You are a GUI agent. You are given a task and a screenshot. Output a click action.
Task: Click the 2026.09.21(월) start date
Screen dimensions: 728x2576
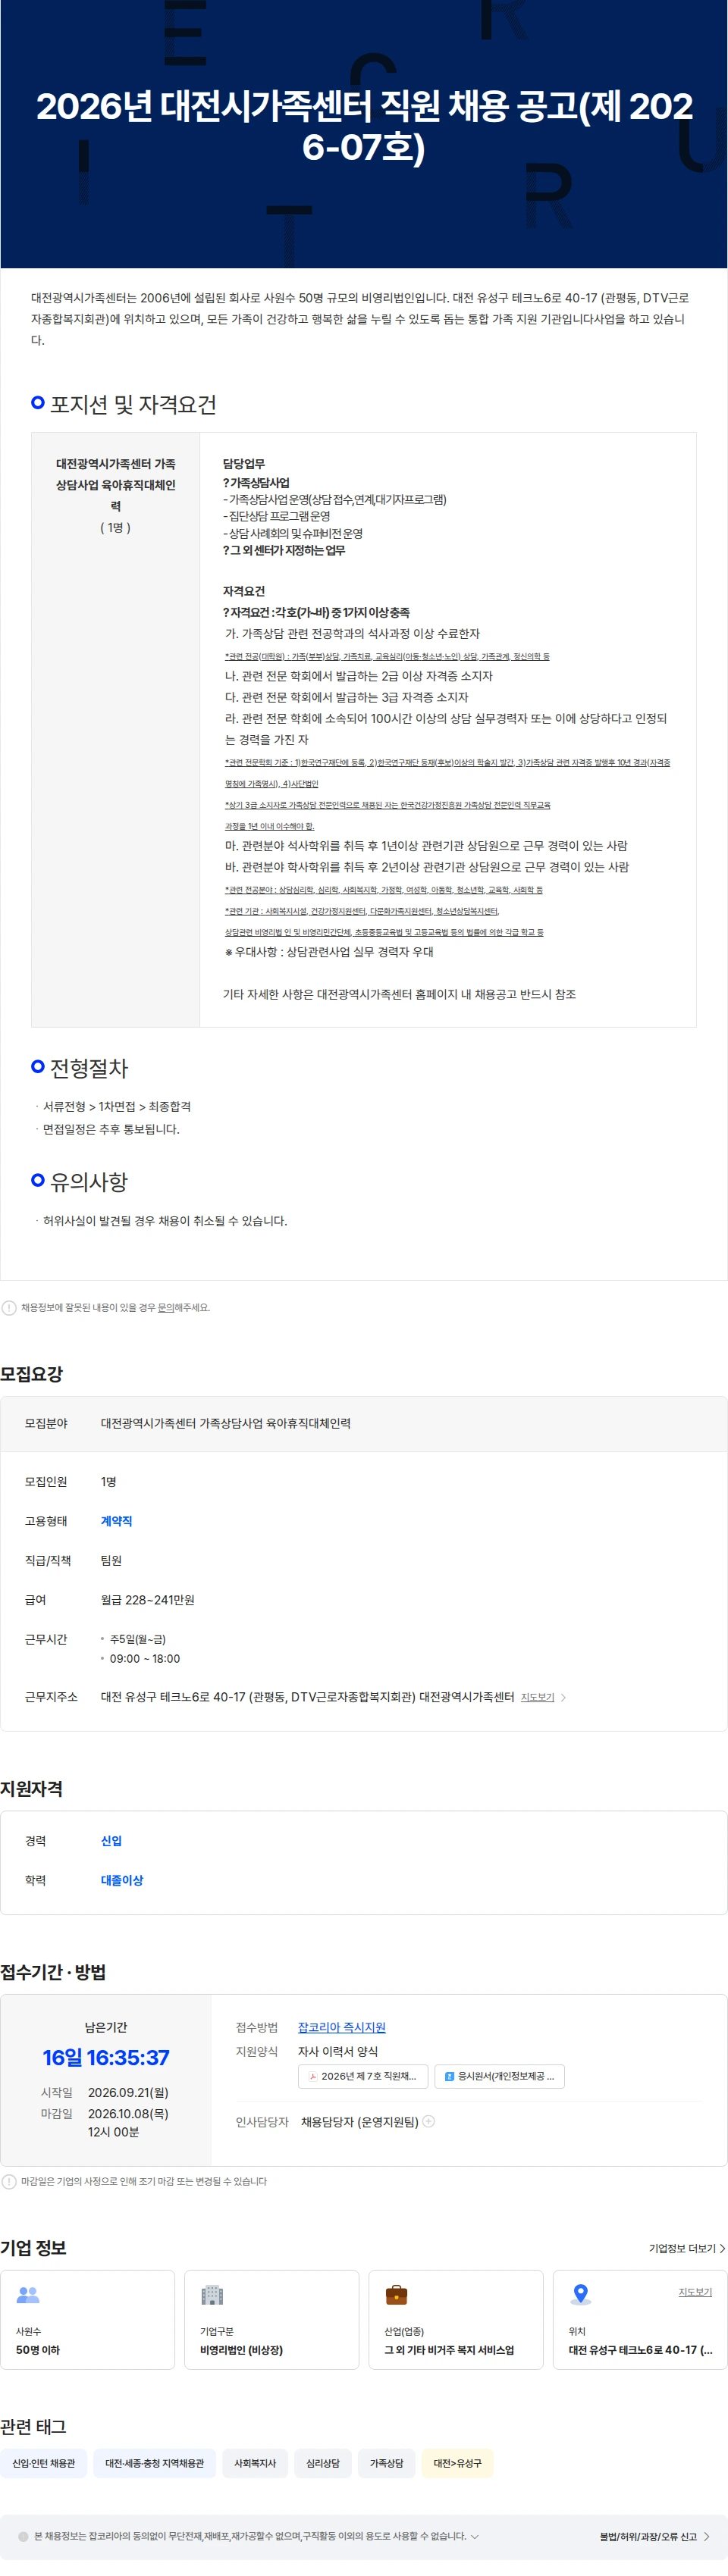[128, 2092]
